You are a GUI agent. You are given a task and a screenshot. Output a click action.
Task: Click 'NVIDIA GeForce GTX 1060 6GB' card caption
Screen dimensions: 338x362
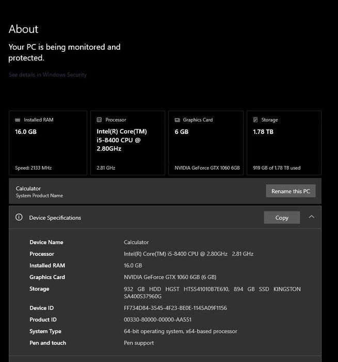(x=207, y=168)
